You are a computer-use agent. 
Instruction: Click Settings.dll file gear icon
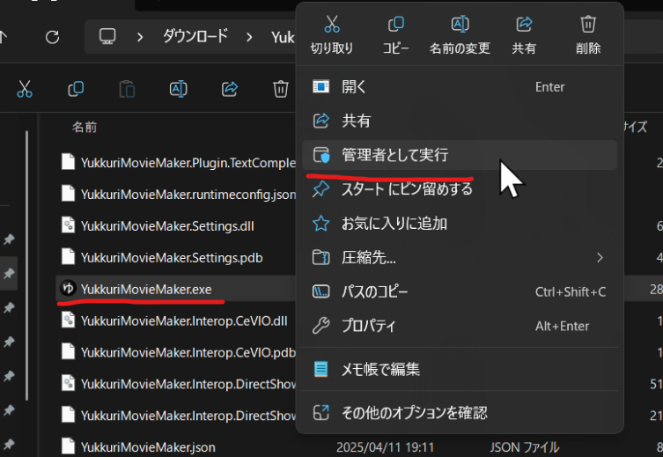[68, 225]
